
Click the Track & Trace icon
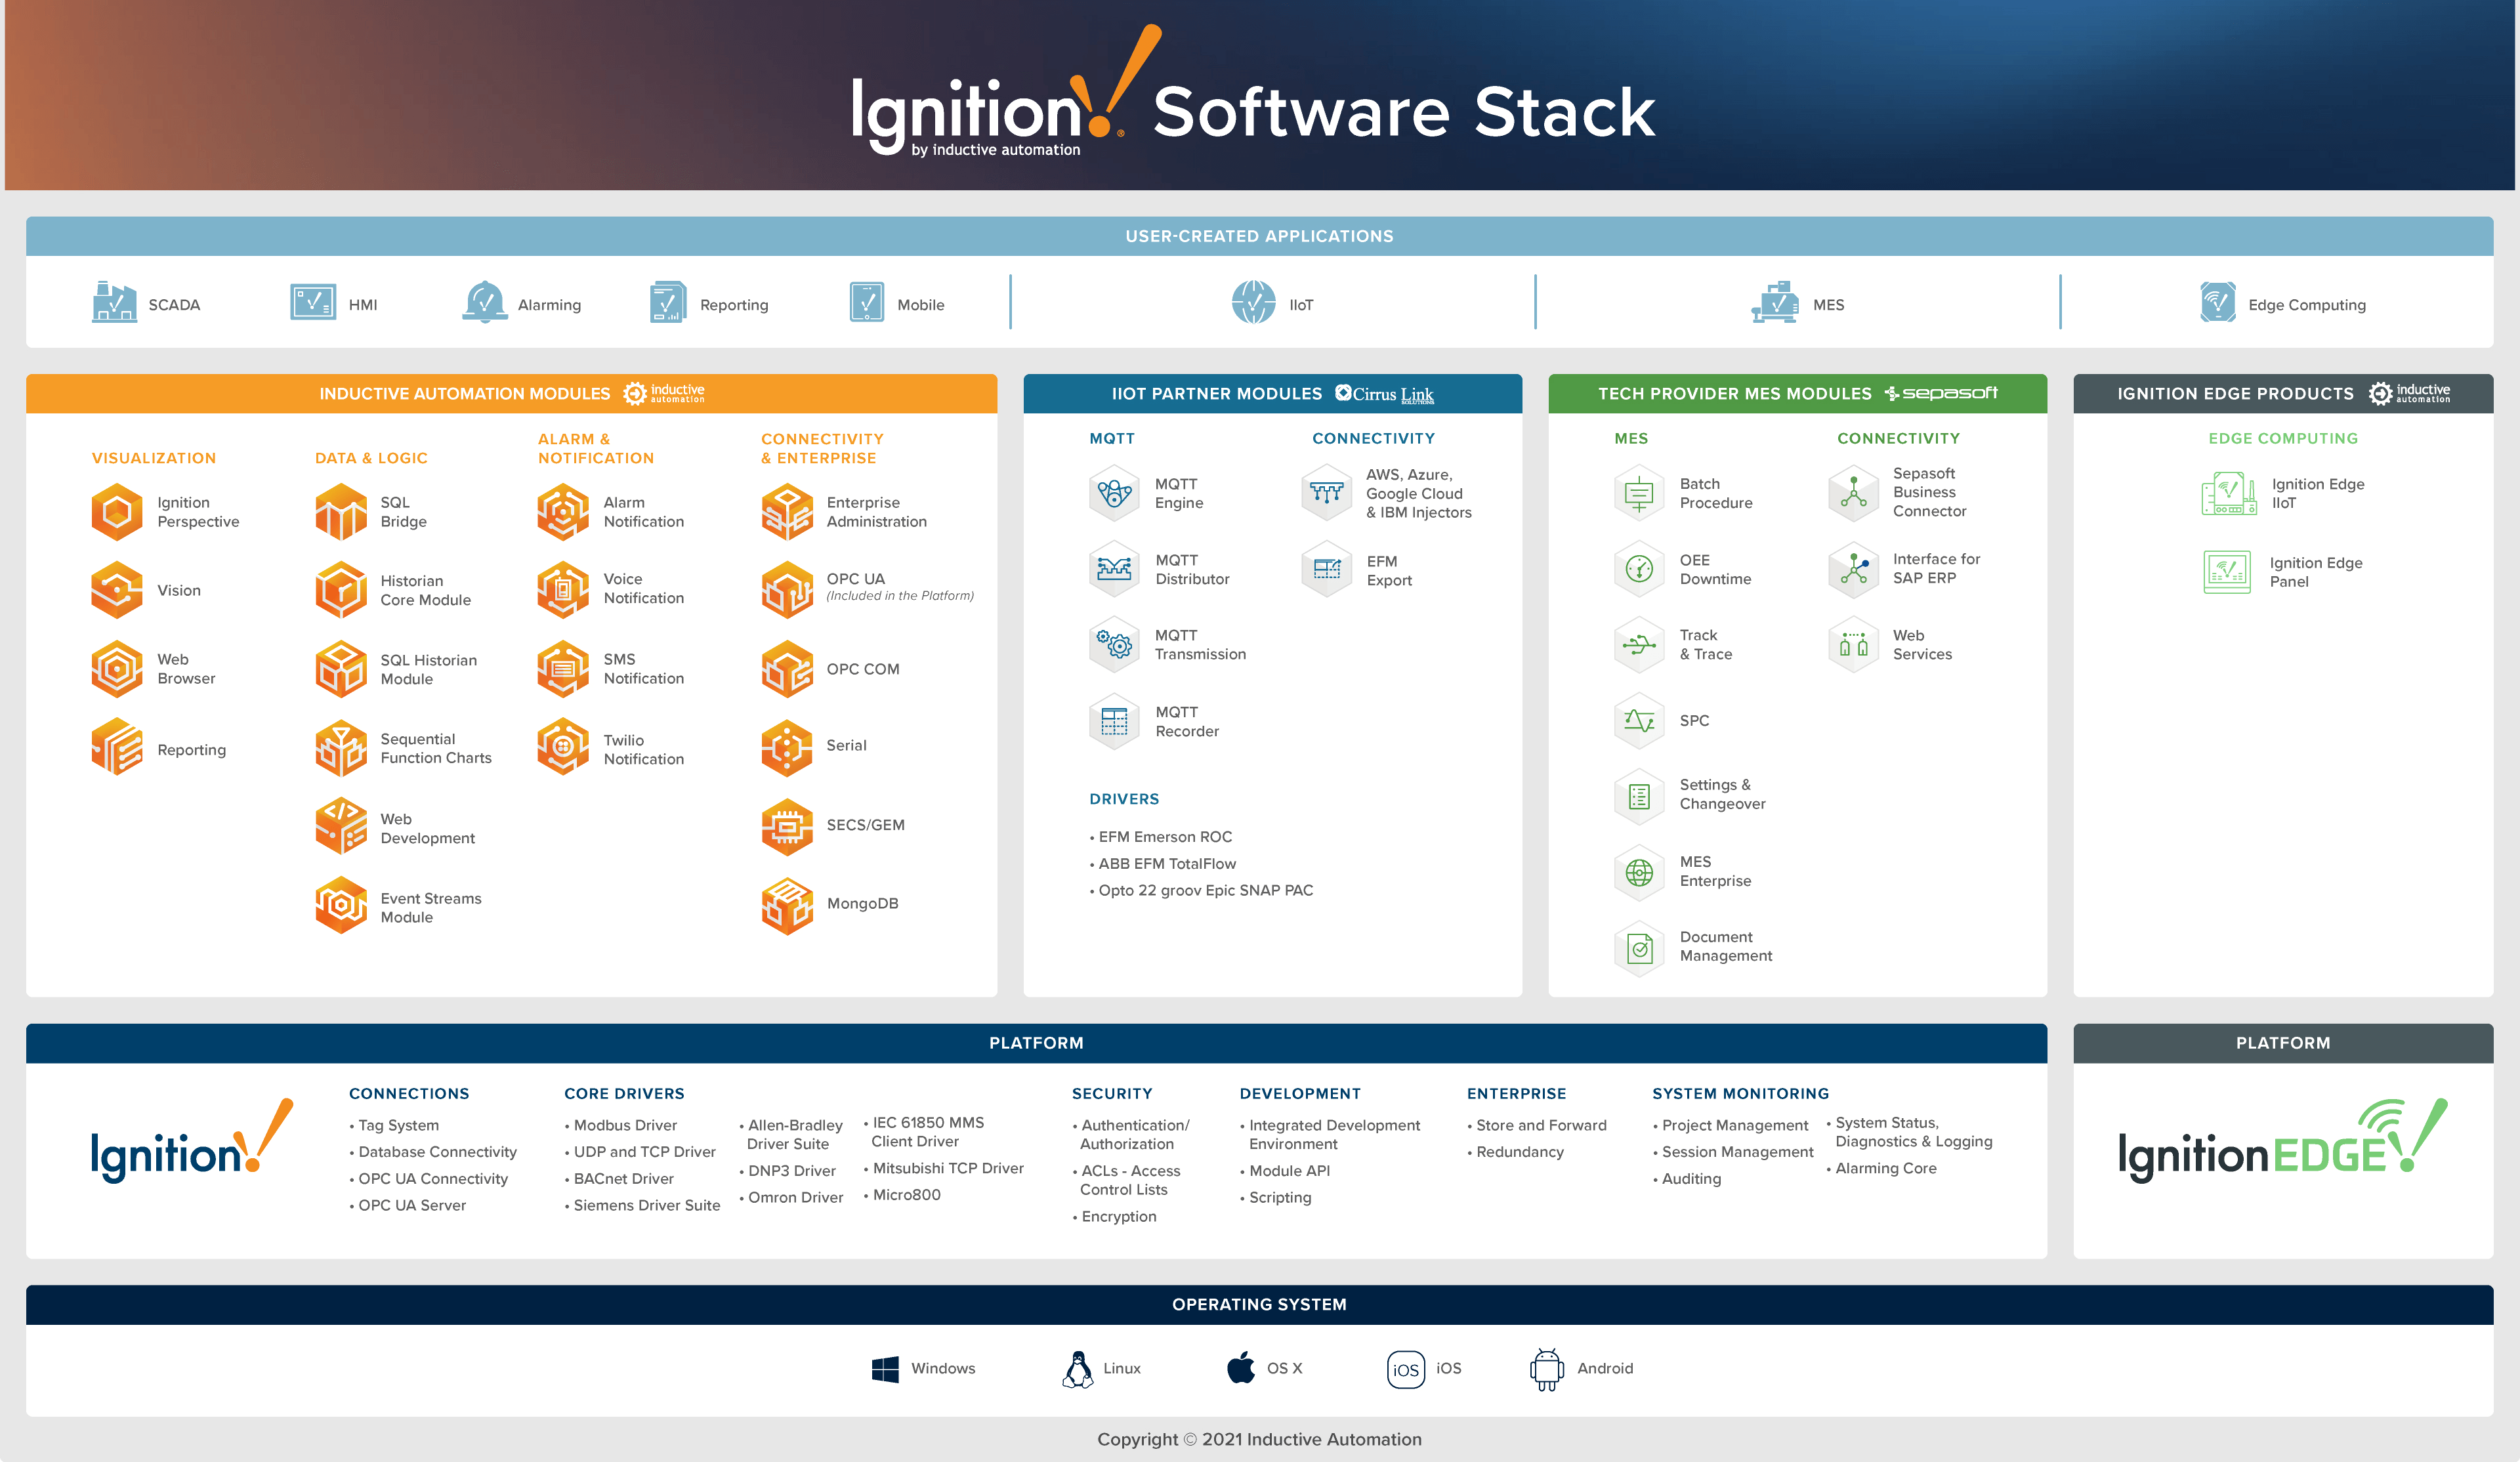(1639, 645)
